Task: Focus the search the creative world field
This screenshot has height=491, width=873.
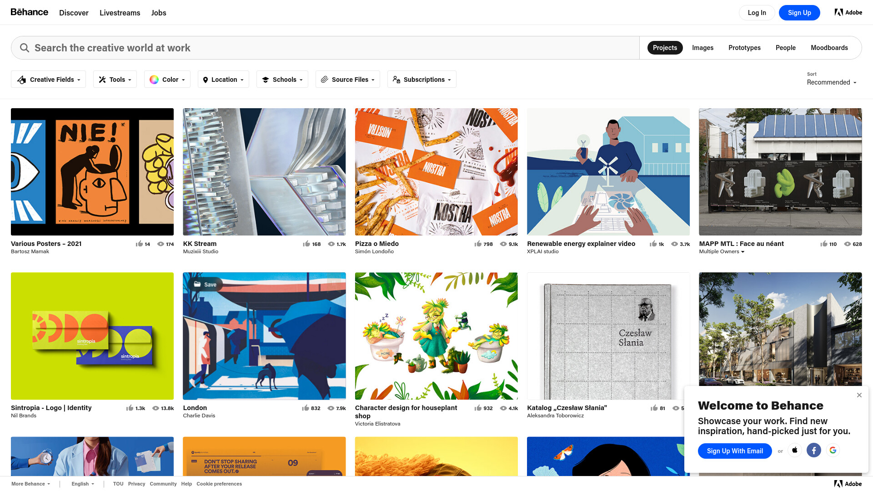Action: point(326,48)
